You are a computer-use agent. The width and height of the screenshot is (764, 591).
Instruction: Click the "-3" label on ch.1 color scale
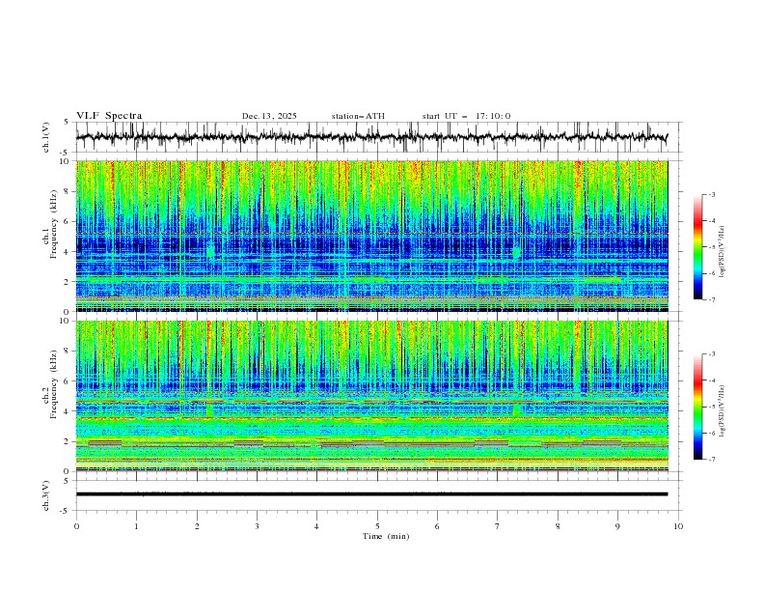click(711, 195)
